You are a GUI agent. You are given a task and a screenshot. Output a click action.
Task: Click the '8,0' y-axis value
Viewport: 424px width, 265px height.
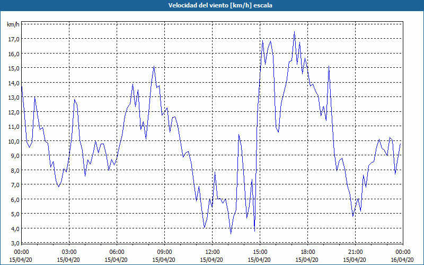tap(15, 170)
